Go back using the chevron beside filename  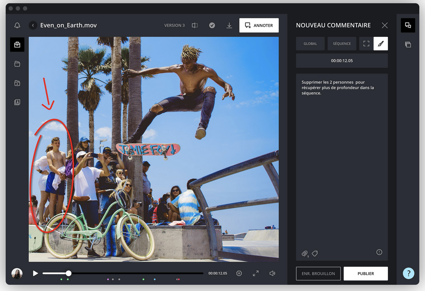click(33, 25)
